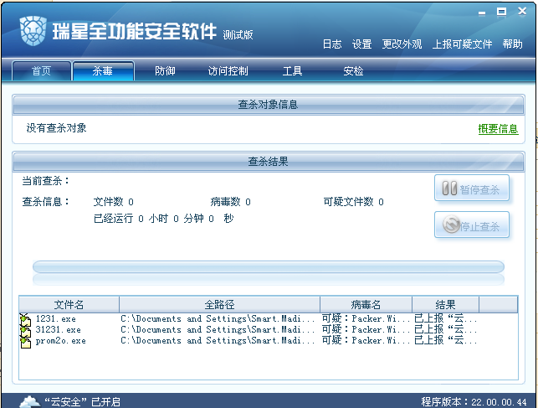Click the 没有查杀对象 text

click(x=56, y=128)
